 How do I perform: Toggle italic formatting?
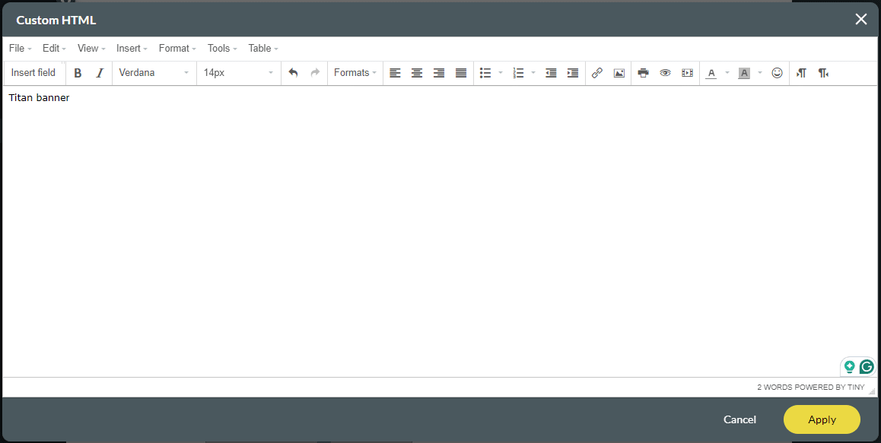point(100,73)
